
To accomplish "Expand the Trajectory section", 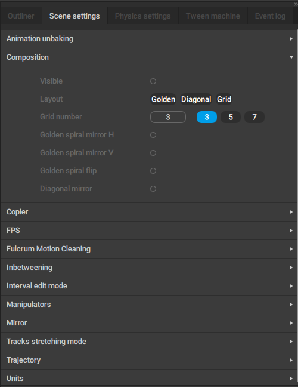I will (x=148, y=360).
